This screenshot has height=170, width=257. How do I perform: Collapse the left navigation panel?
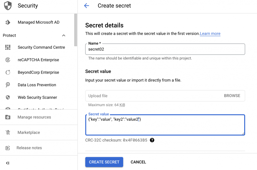pyautogui.click(x=8, y=163)
